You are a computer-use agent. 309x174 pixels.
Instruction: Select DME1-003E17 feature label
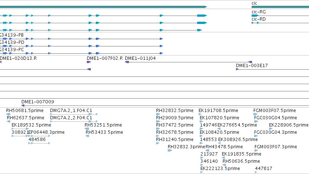(252, 66)
